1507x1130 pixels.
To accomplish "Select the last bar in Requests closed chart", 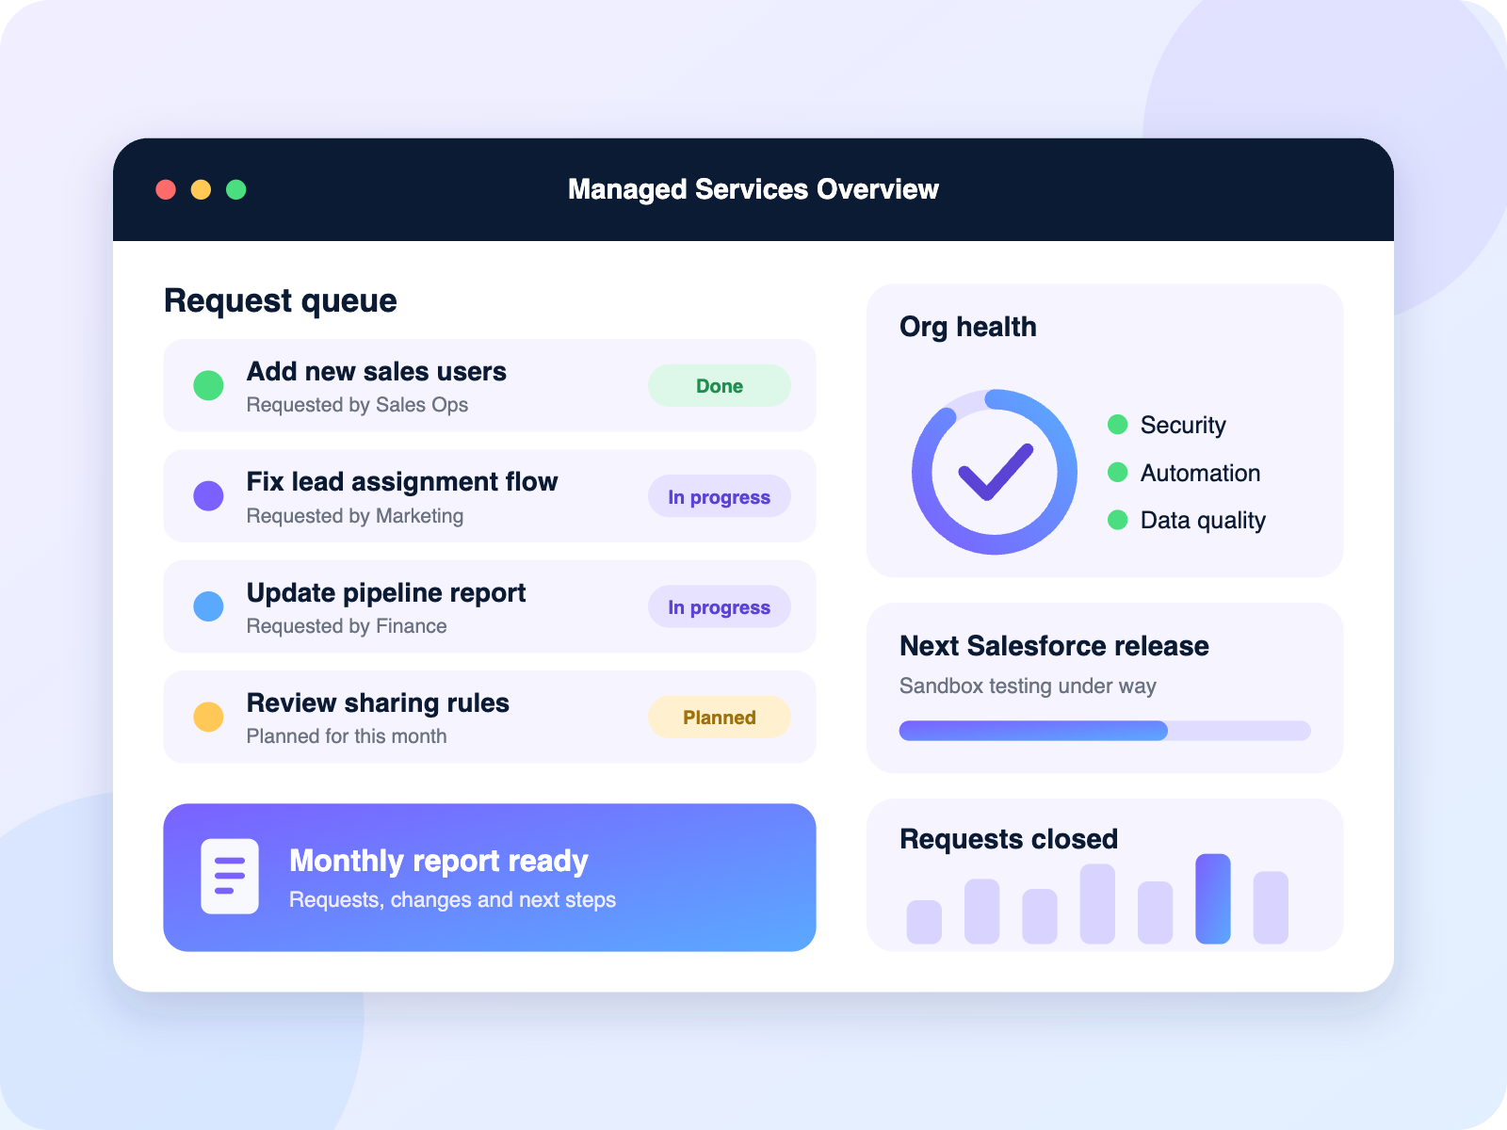I will [1271, 907].
